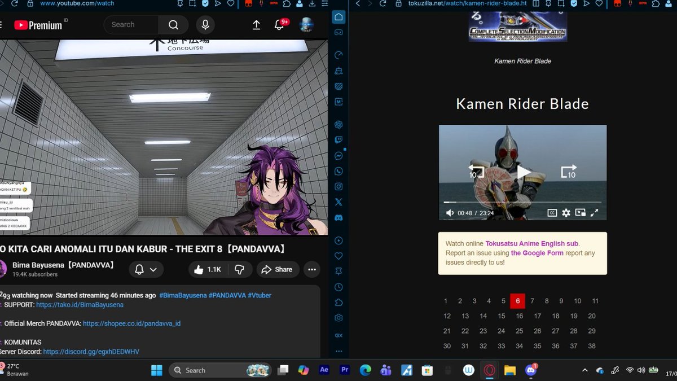Open the shopee.co.id/pandavva_id merch link

coord(131,323)
